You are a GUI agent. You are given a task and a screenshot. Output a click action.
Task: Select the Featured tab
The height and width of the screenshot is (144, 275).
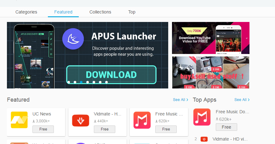click(x=63, y=12)
